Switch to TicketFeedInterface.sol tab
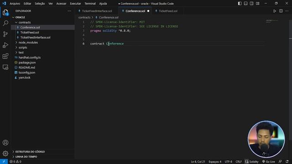Viewport: 292px width, 164px height. pyautogui.click(x=97, y=11)
